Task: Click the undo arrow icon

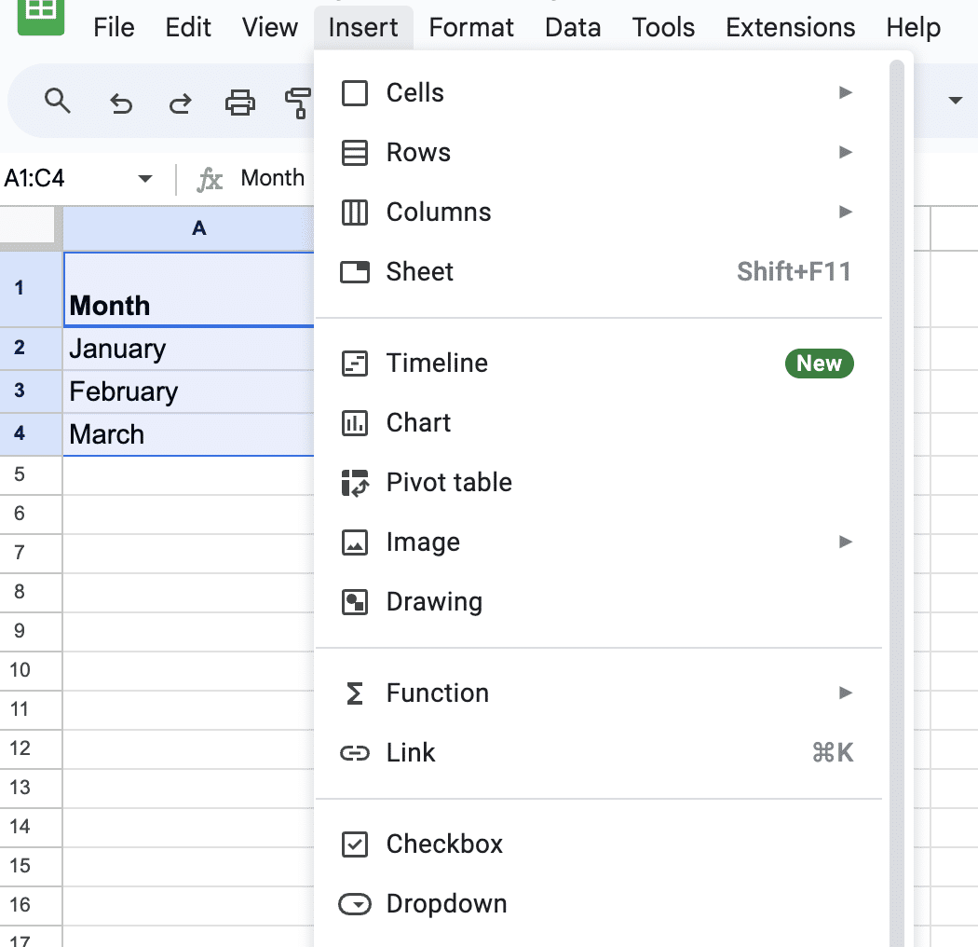Action: coord(121,103)
